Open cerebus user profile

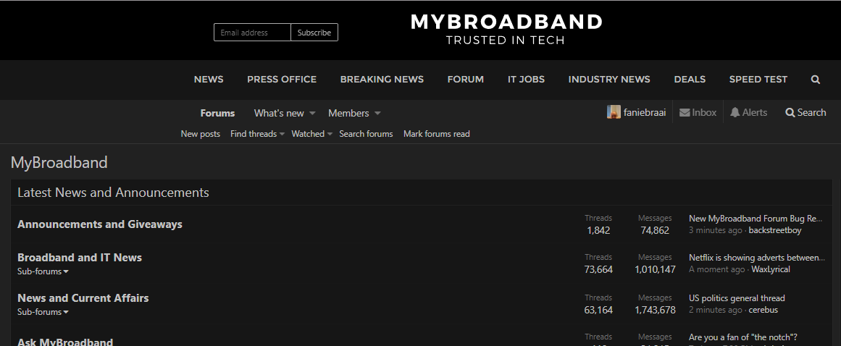(763, 310)
